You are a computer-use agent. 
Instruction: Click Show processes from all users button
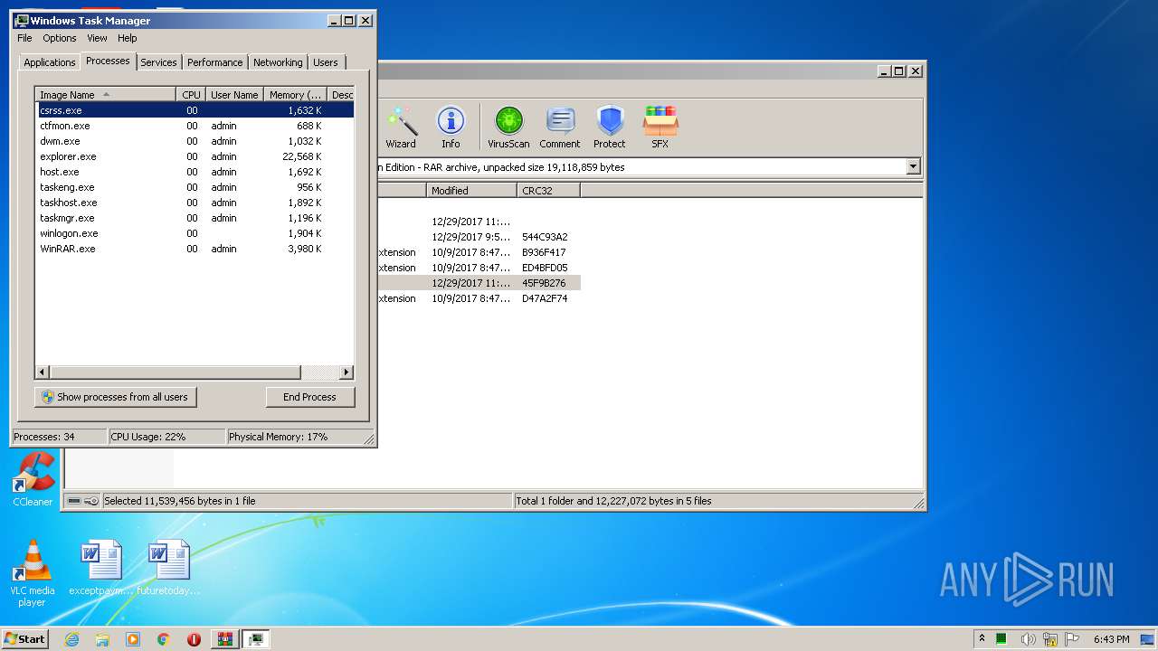click(x=116, y=397)
